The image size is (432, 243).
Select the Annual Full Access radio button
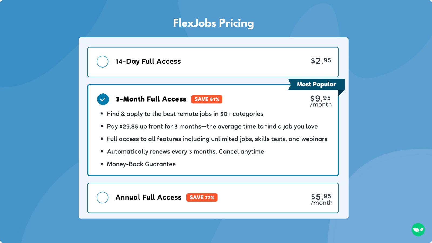tap(102, 197)
